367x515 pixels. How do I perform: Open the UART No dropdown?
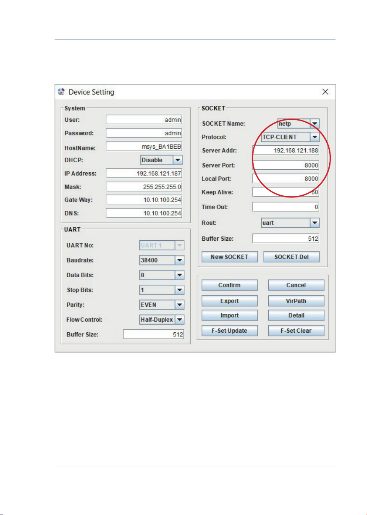tap(162, 245)
